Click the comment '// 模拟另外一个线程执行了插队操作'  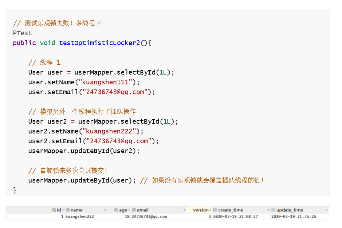point(82,112)
